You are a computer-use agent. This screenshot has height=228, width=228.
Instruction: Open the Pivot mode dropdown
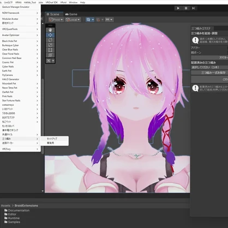click(56, 20)
